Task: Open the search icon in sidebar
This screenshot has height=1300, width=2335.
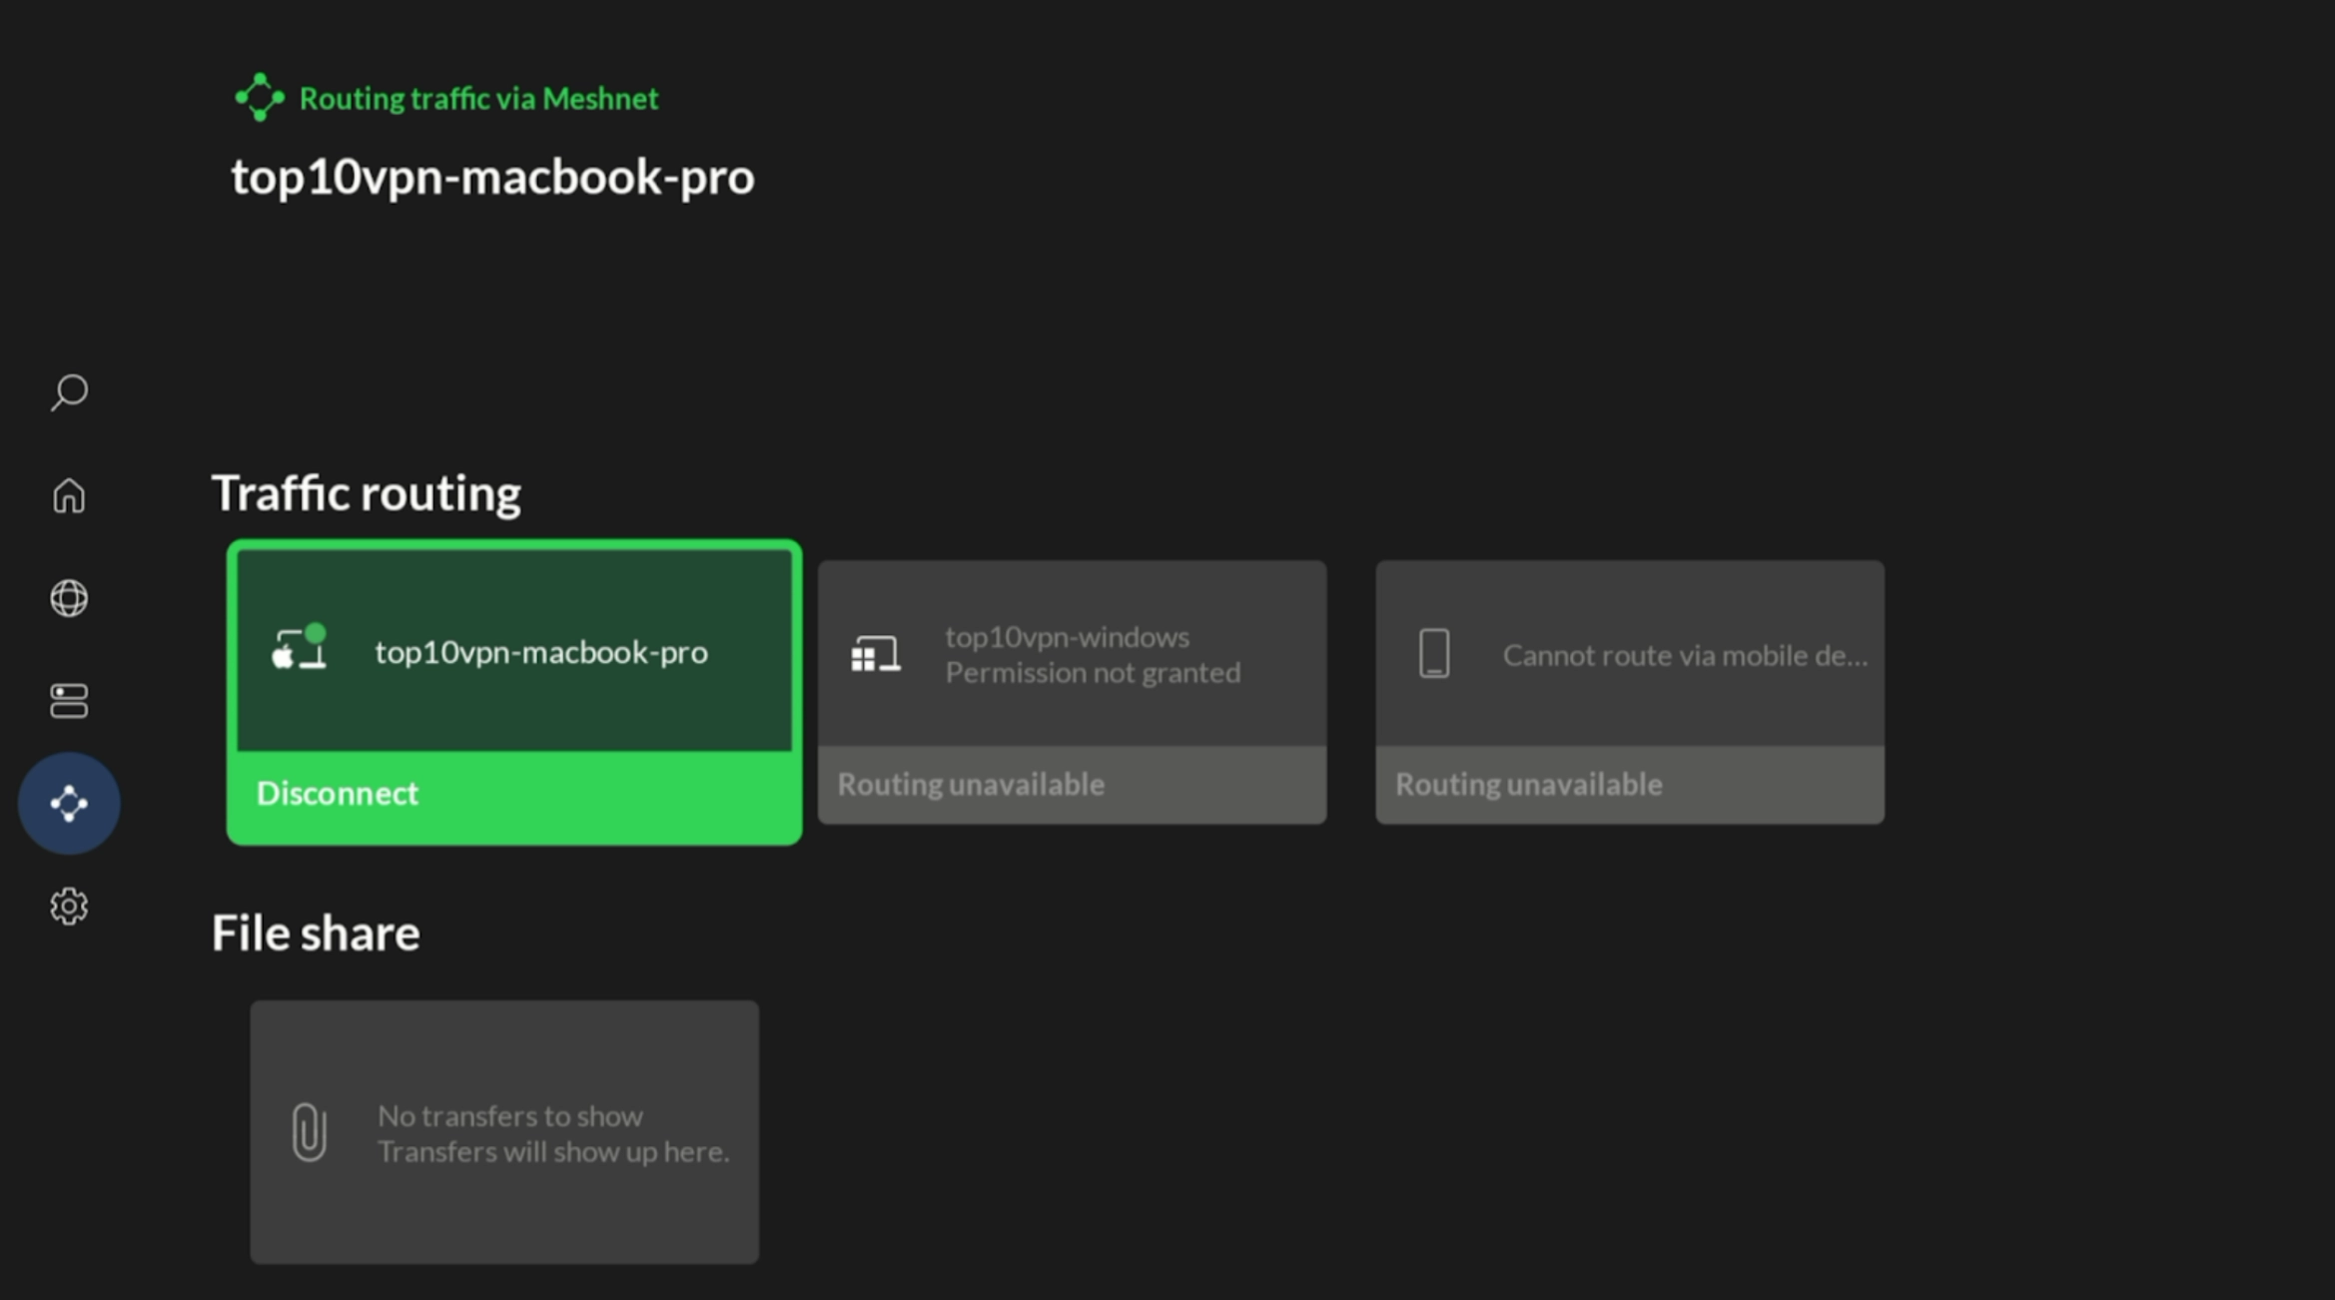Action: 69,391
